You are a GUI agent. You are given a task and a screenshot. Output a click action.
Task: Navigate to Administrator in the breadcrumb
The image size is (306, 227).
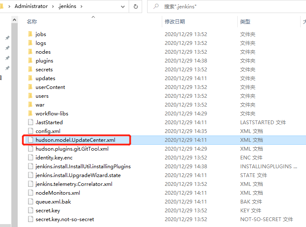(31, 6)
